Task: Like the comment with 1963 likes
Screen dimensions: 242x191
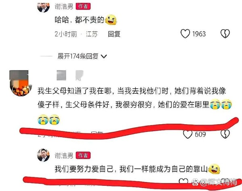Action: click(x=185, y=34)
